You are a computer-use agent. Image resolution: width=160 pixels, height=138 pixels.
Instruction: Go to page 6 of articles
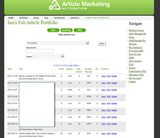click(67, 65)
